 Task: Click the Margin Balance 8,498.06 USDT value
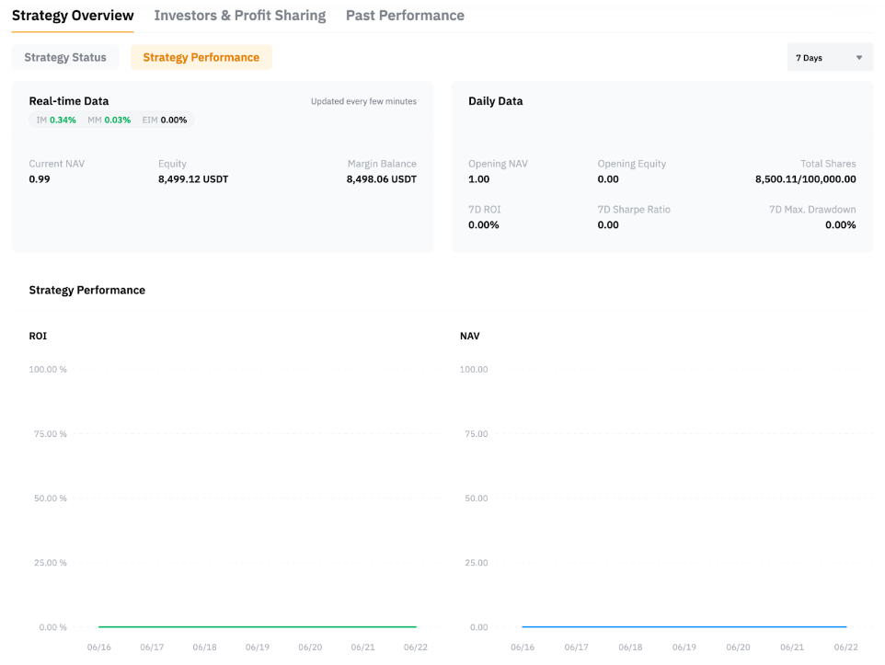point(381,179)
